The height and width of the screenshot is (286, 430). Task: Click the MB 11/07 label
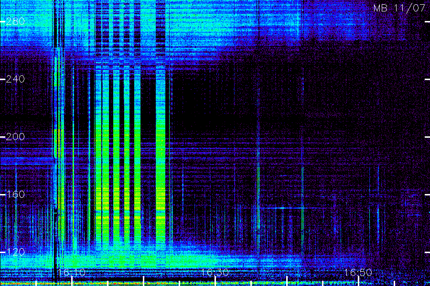(x=399, y=8)
